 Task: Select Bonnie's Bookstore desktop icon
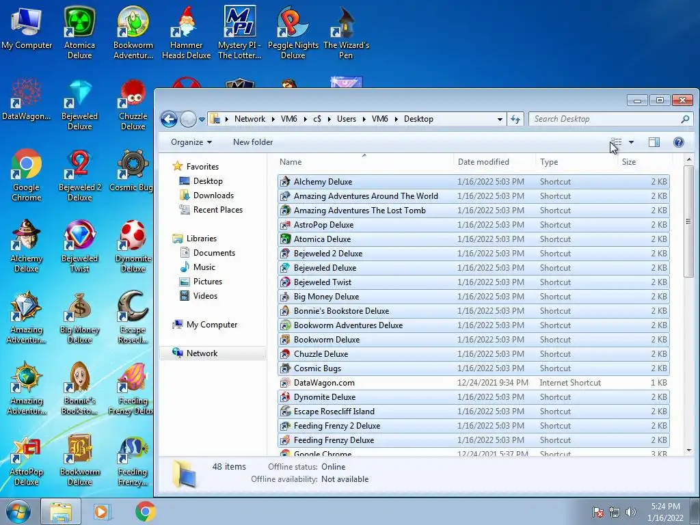(x=79, y=388)
